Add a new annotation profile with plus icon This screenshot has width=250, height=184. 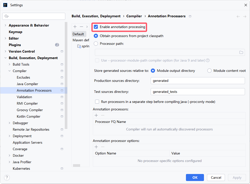pos(75,27)
